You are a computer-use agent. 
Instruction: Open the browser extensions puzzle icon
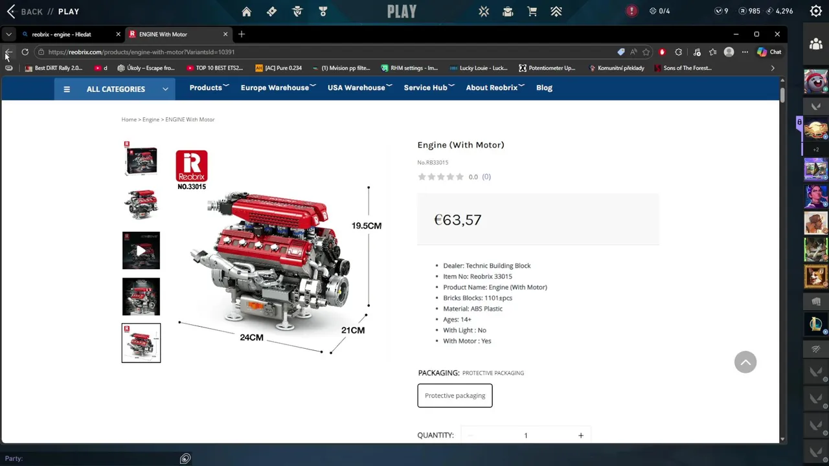click(678, 52)
